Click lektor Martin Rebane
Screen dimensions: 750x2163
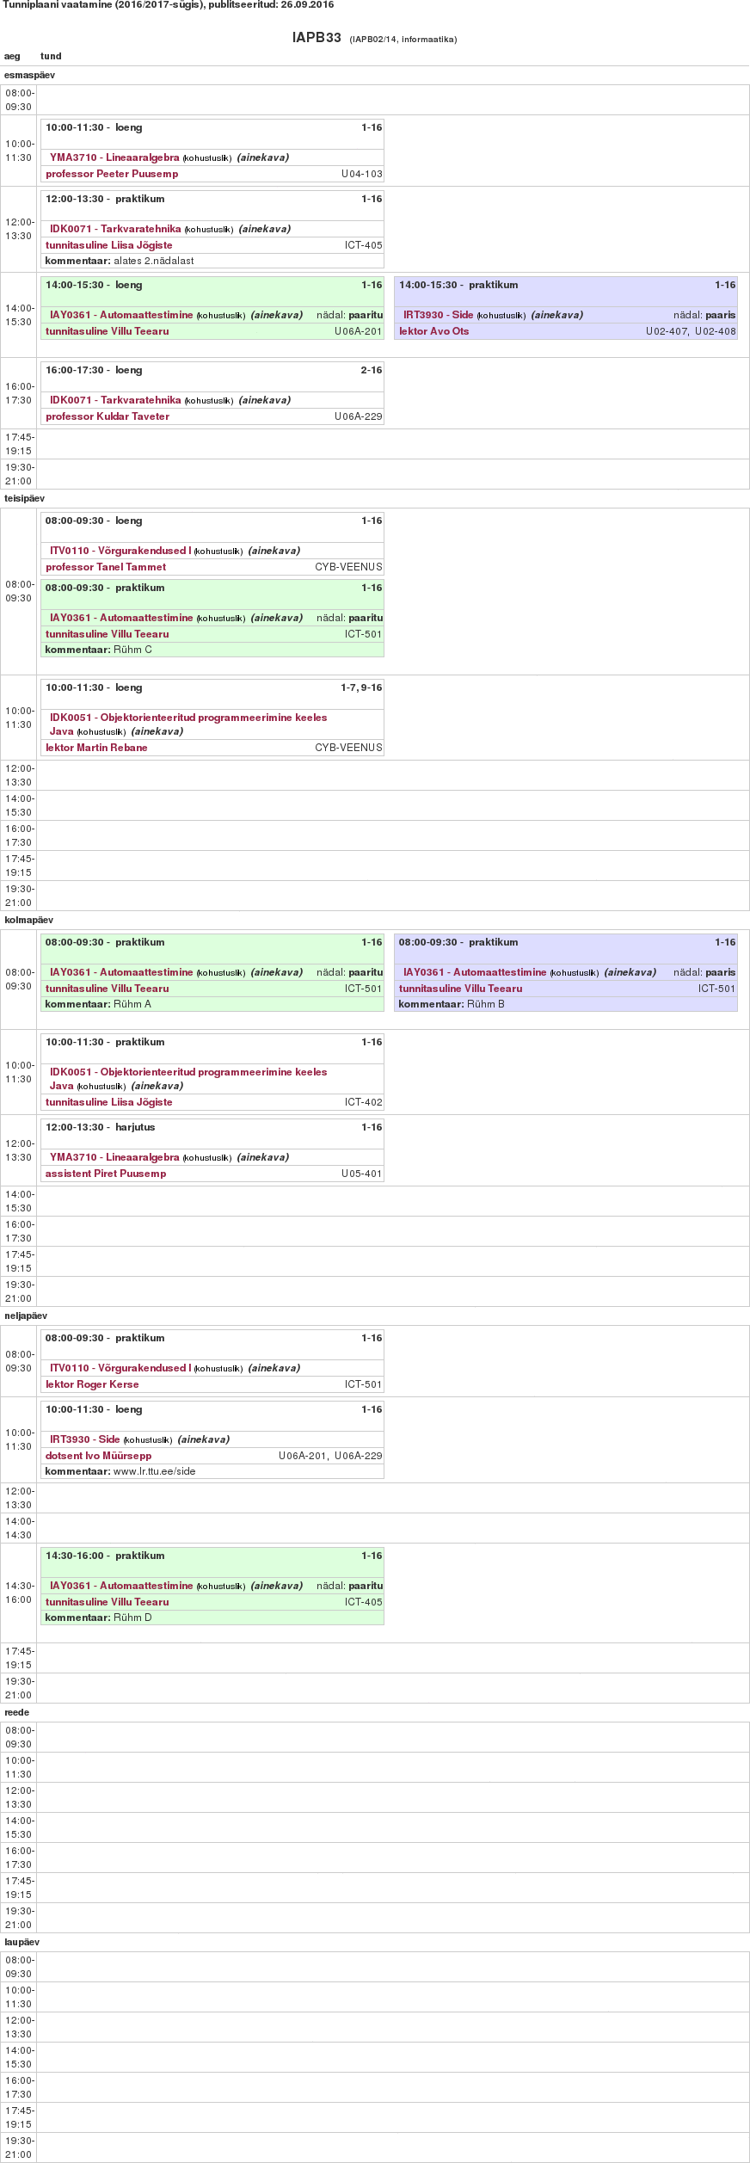click(96, 748)
